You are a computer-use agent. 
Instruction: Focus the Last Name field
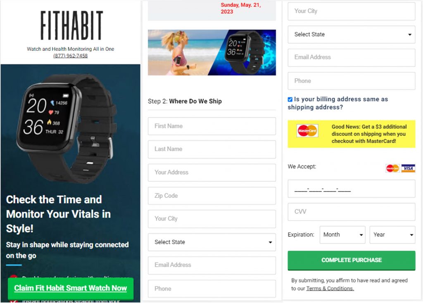(x=212, y=149)
